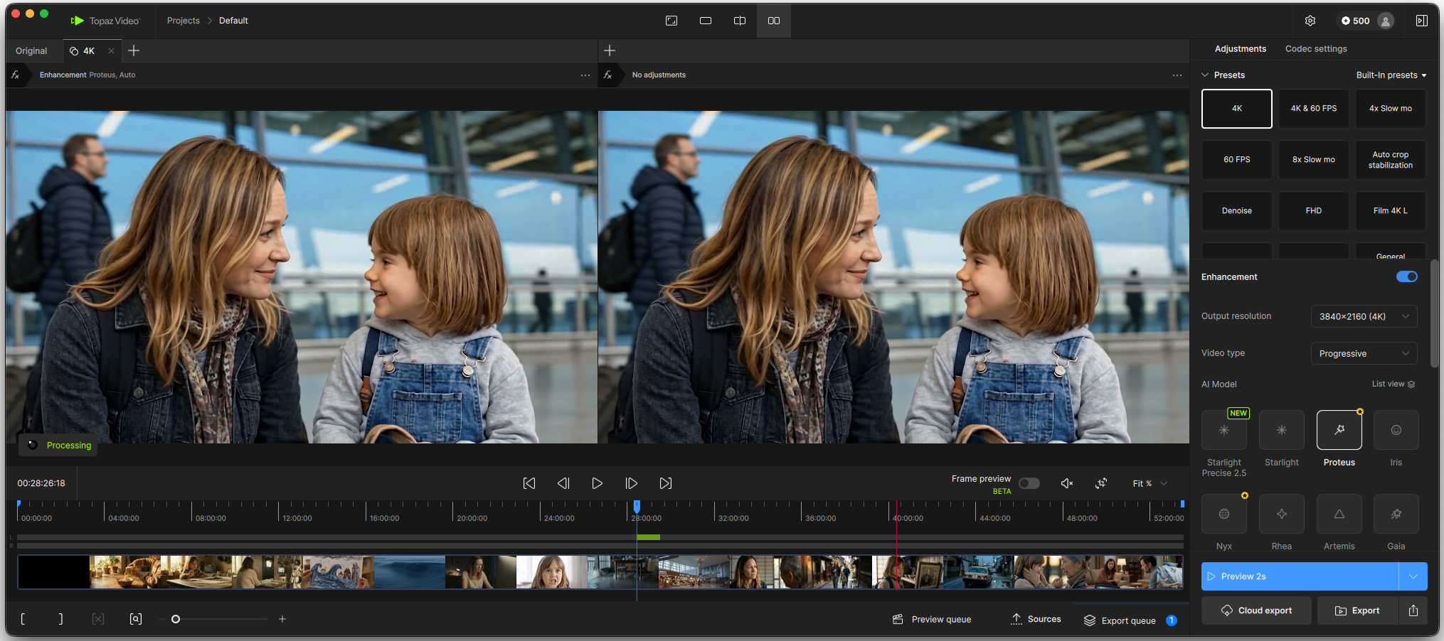Open the settings gear in top bar
Screen dimensions: 1444x641
[1310, 21]
